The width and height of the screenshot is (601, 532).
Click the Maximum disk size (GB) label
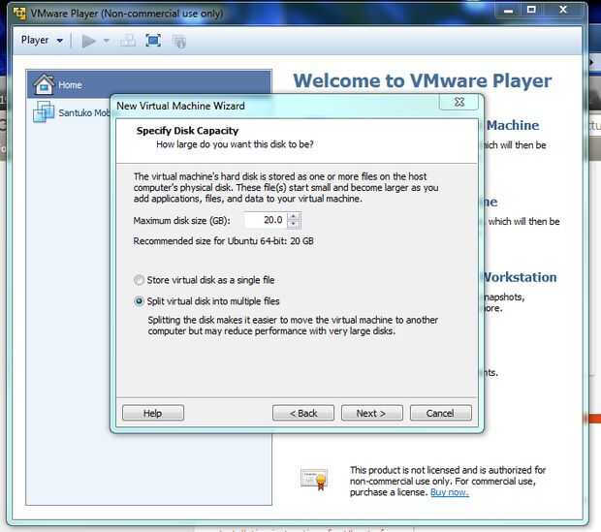tap(181, 221)
